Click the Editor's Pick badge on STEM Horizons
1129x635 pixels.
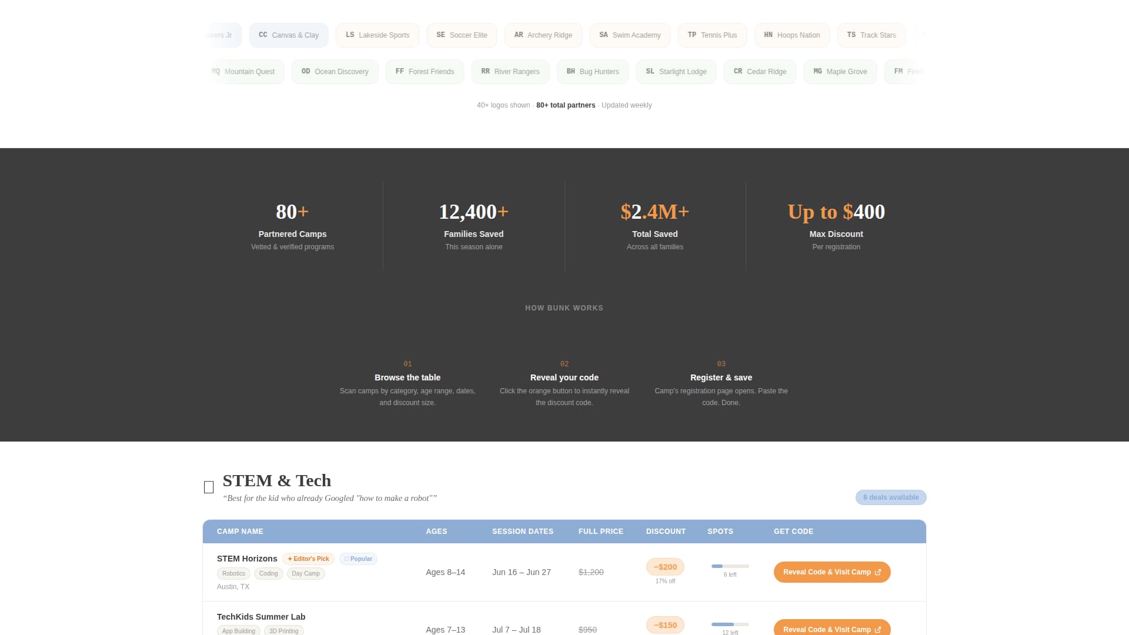[308, 559]
